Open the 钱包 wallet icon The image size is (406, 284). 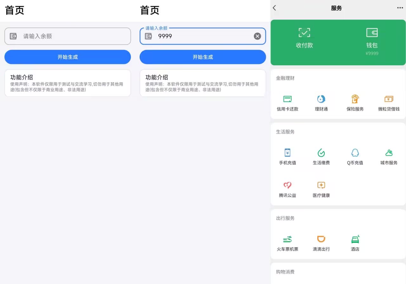point(372,32)
